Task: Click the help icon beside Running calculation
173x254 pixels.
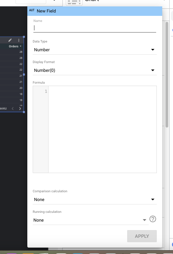Action: [152, 219]
